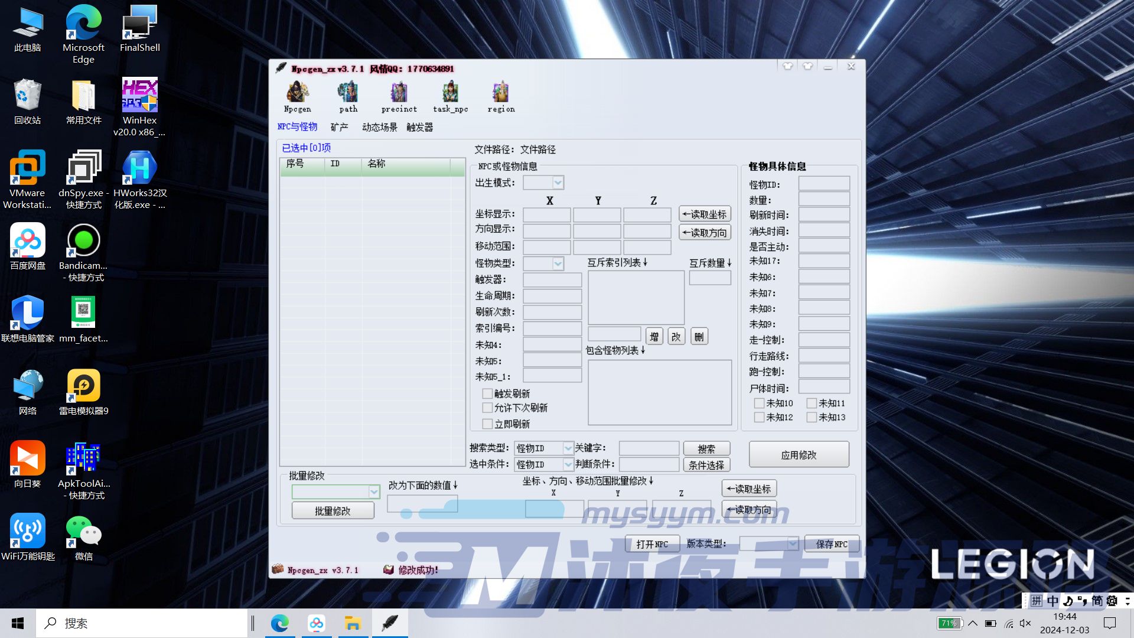
Task: Click the 应用修改 button
Action: coord(799,455)
